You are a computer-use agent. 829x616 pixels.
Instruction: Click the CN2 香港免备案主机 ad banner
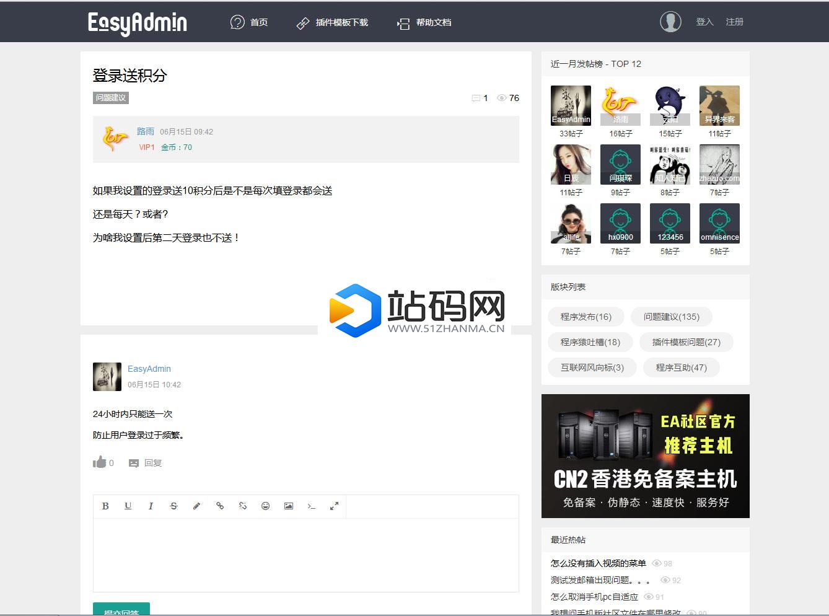645,456
